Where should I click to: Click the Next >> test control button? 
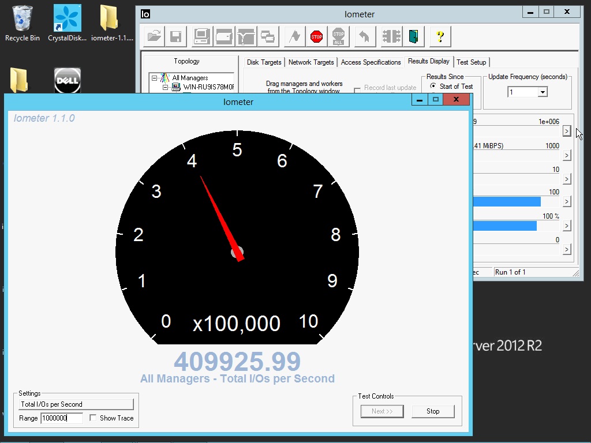tap(382, 411)
